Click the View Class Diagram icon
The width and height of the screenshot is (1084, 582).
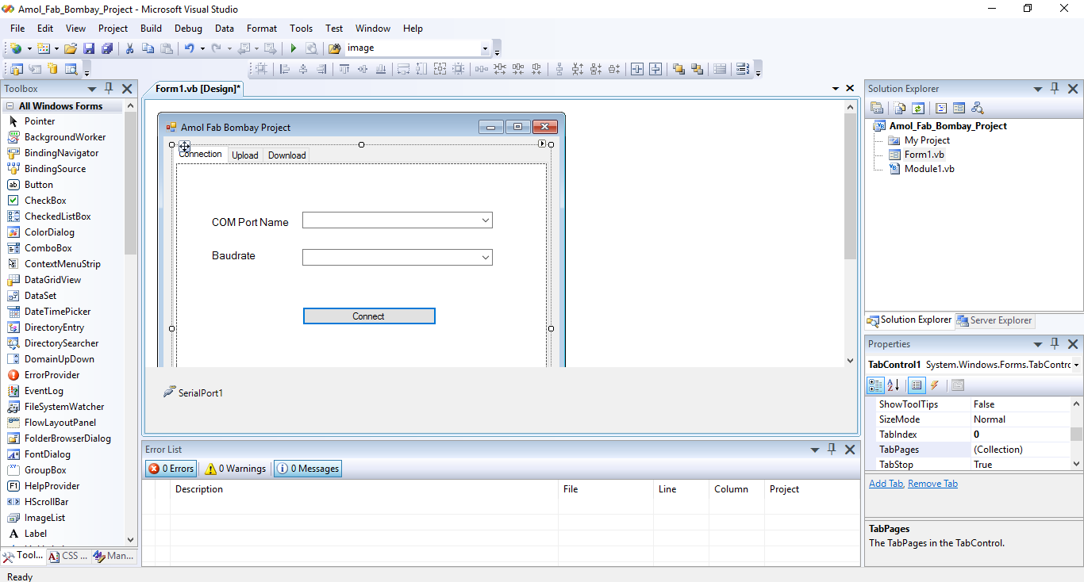[x=978, y=109]
